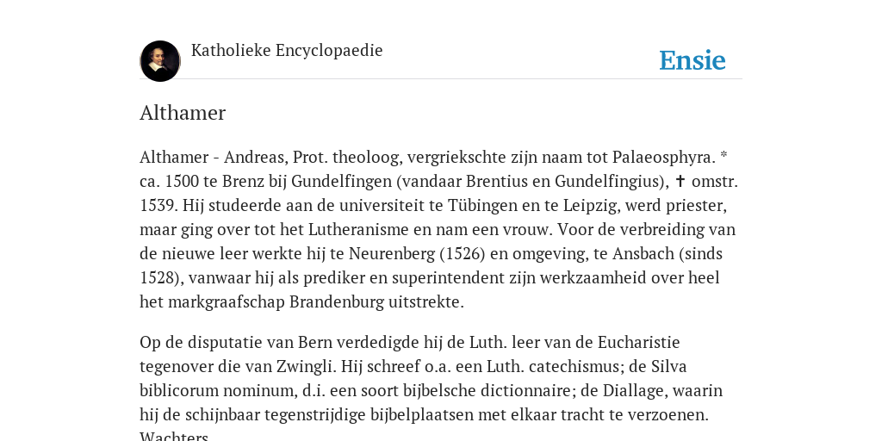Click the horizontal divider below the header
The height and width of the screenshot is (441, 882).
click(441, 79)
